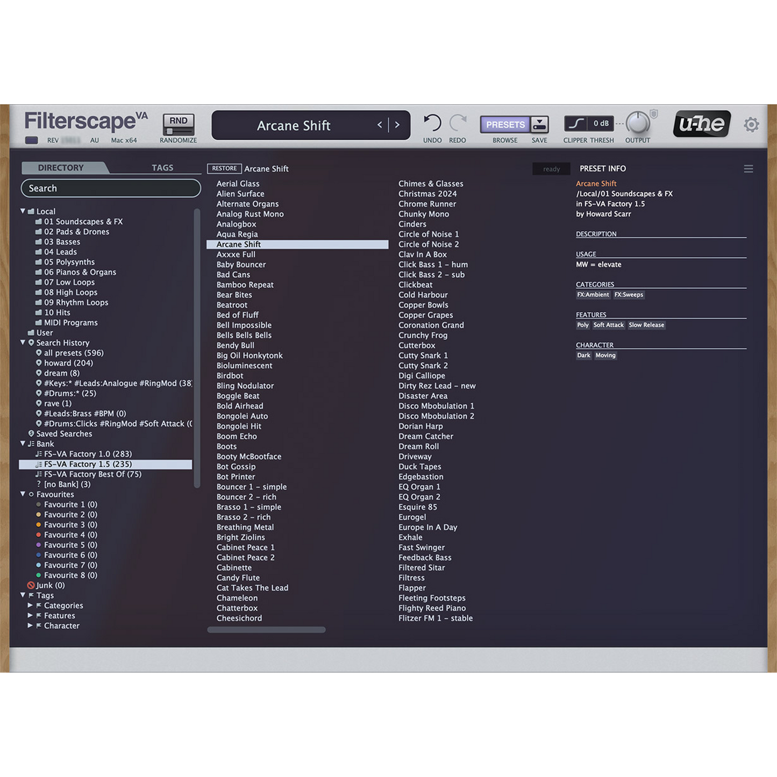This screenshot has height=777, width=777.
Task: Click the Save preset disk icon
Action: coord(539,124)
